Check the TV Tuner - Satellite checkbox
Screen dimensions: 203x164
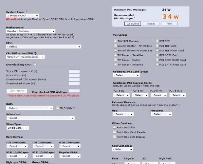tap(115, 55)
